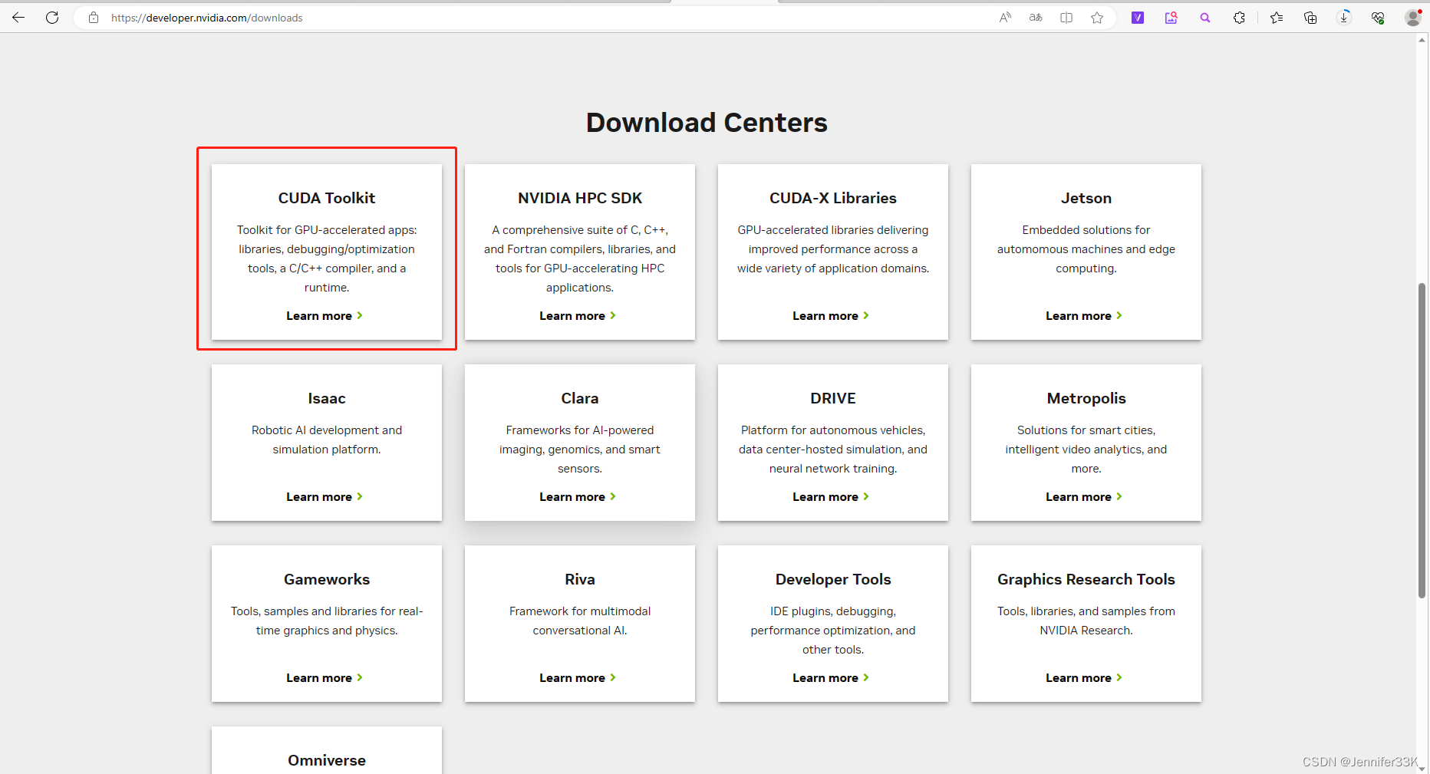This screenshot has height=774, width=1430.
Task: Follow Learn more for Gameworks
Action: click(325, 678)
